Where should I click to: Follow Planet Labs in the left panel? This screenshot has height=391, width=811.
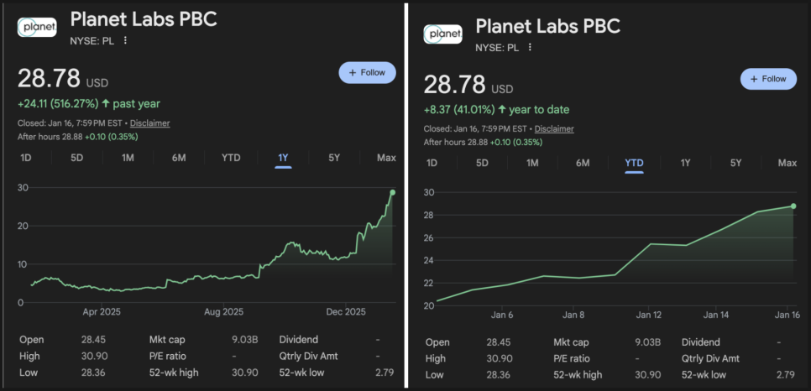click(367, 73)
